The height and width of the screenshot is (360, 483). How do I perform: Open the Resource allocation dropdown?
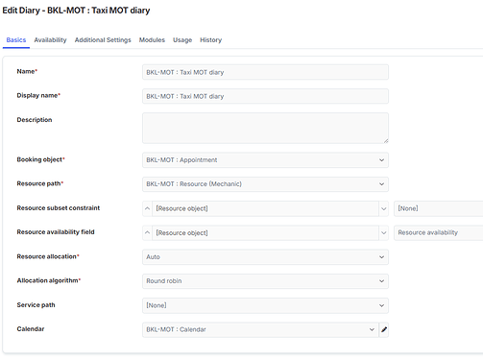[x=265, y=257]
